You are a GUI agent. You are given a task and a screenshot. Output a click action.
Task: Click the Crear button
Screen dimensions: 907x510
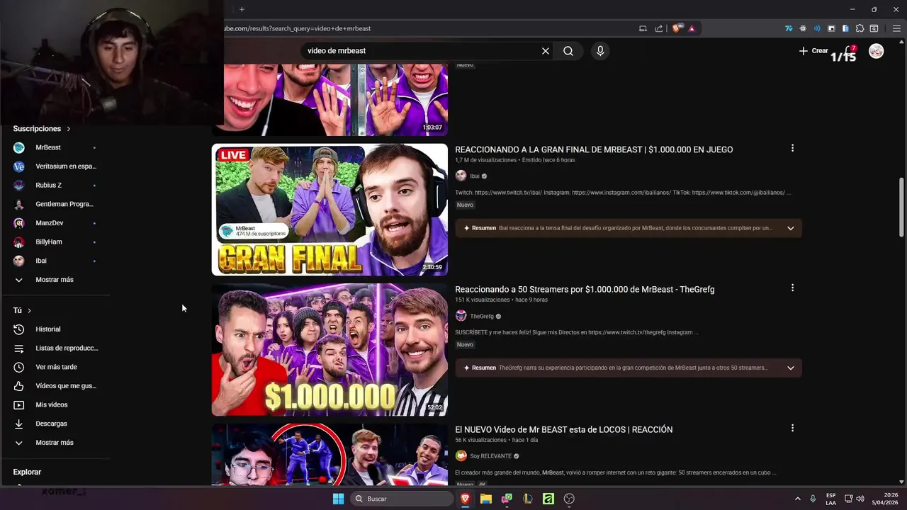point(813,51)
